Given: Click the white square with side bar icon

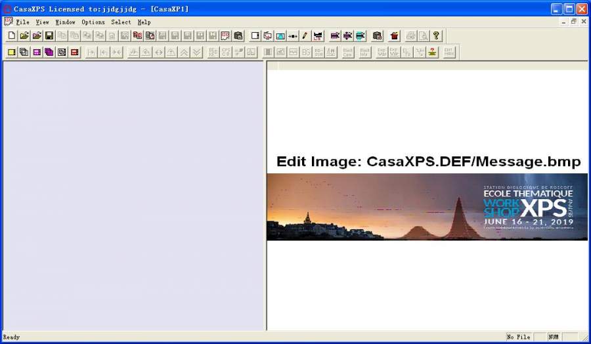Looking at the screenshot, I should point(255,36).
